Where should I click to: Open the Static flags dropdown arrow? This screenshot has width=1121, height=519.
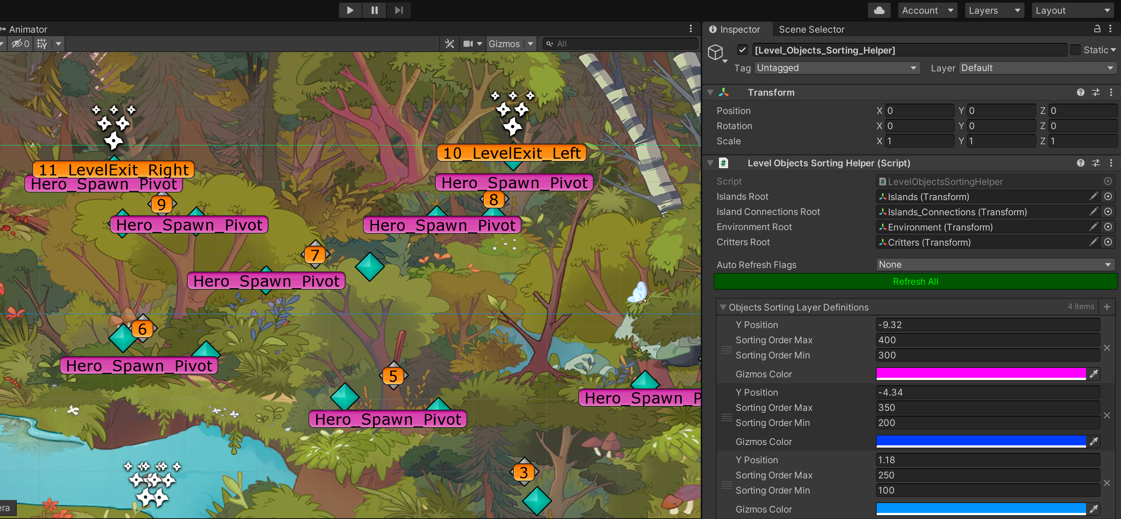coord(1113,50)
